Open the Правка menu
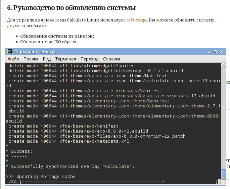 click(x=31, y=59)
